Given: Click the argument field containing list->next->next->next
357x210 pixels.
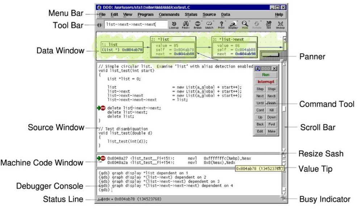Looking at the screenshot, I should (136, 24).
